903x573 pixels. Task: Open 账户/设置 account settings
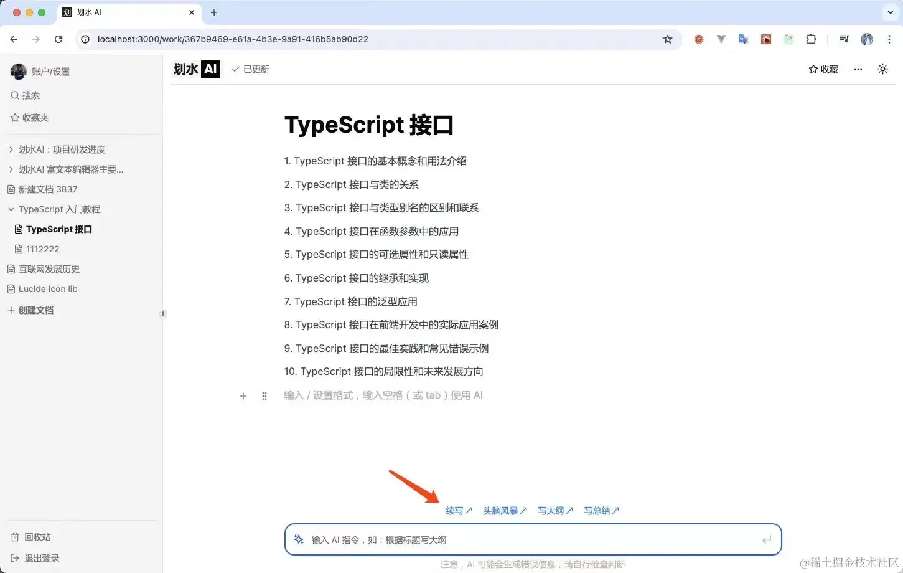(40, 72)
